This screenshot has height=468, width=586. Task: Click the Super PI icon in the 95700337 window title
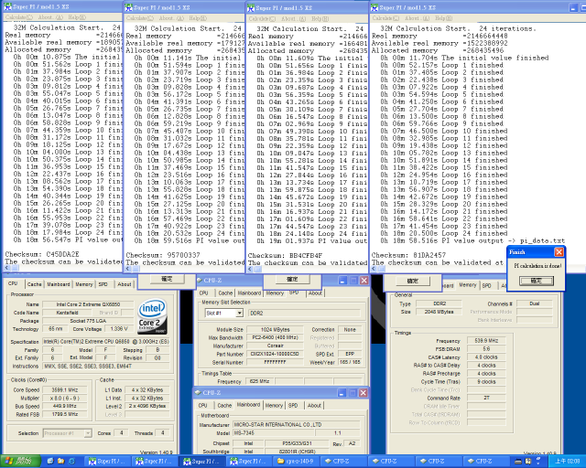(129, 7)
